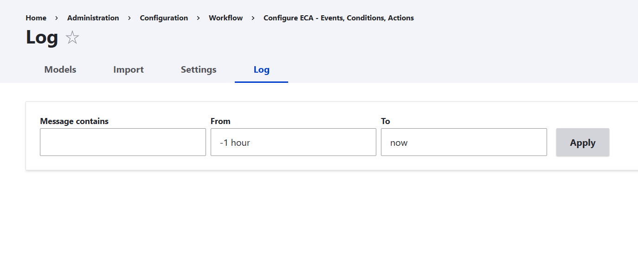Open the Settings tab
Viewport: 638px width, 255px height.
click(199, 69)
